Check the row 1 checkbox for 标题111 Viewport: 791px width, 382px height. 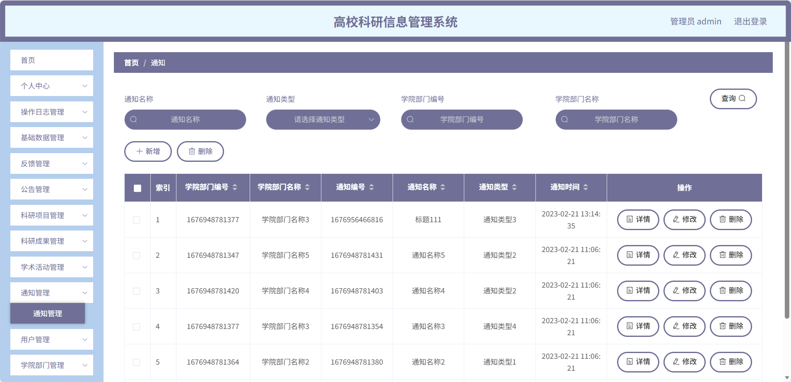pos(136,220)
